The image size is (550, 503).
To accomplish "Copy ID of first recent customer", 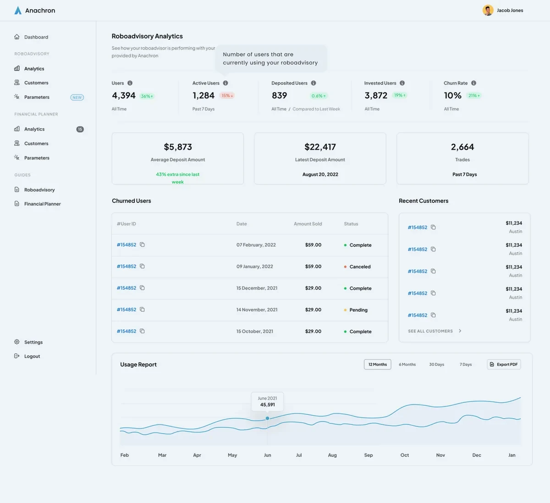I will point(433,227).
